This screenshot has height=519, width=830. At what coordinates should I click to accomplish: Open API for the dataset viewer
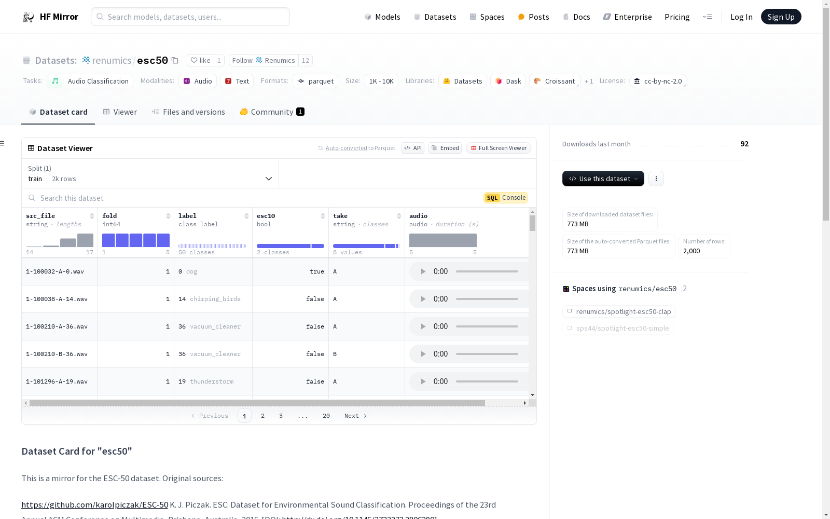(413, 148)
